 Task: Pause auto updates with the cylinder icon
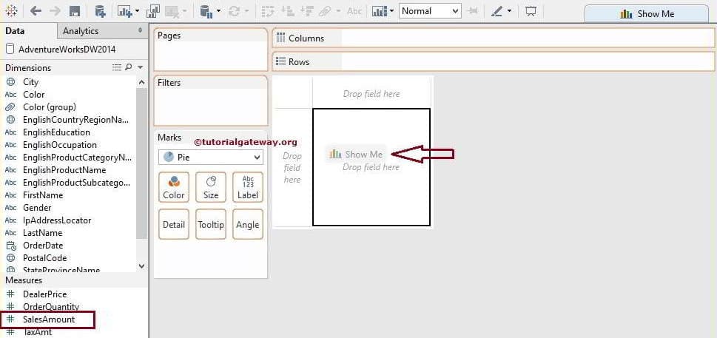pyautogui.click(x=206, y=11)
